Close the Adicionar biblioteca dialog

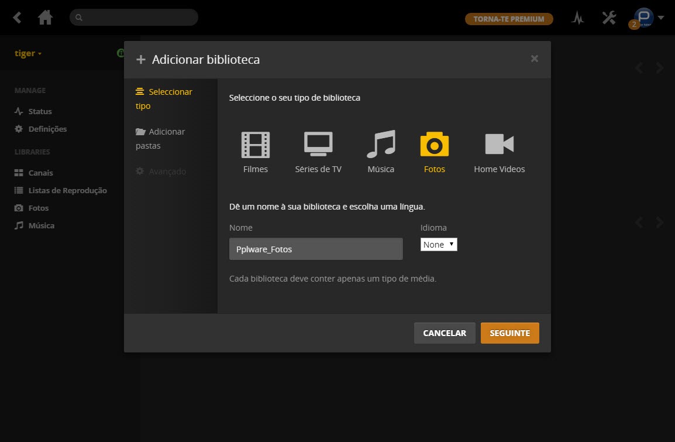(x=534, y=59)
